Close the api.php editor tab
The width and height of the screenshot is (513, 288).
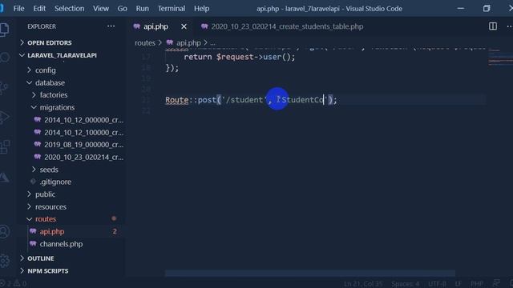click(x=184, y=26)
